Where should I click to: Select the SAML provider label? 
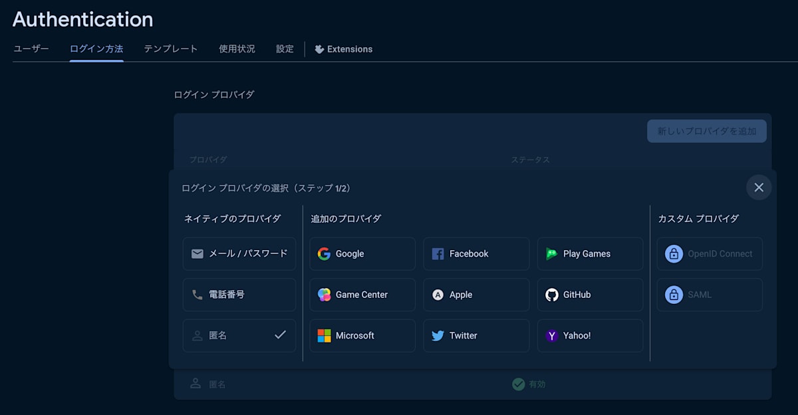pyautogui.click(x=700, y=295)
